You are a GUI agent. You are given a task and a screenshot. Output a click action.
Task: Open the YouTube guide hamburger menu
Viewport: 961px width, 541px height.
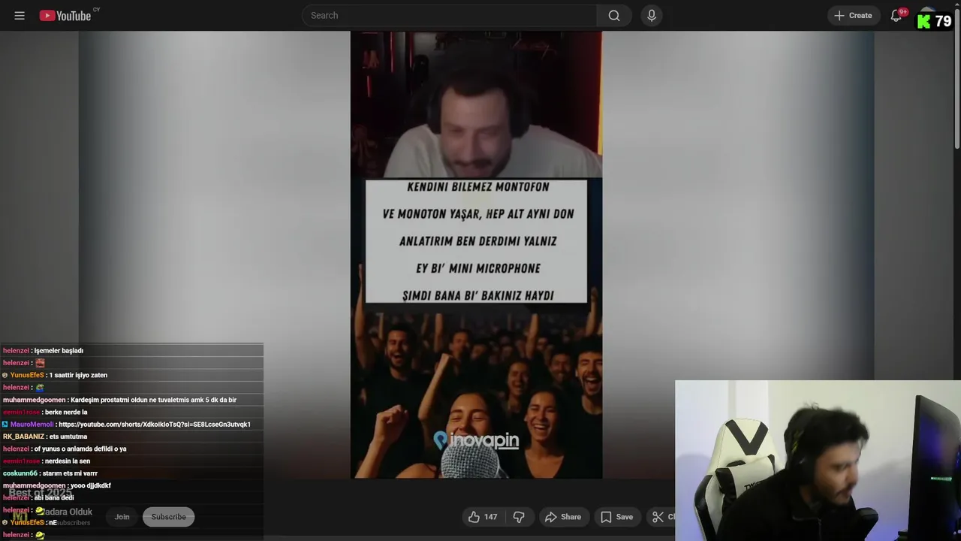click(x=20, y=15)
